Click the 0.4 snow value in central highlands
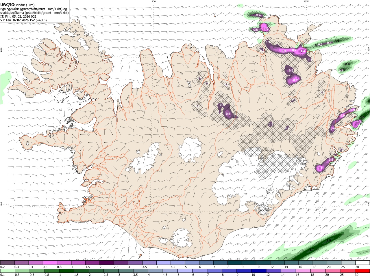The image size is (370, 277). pos(228,114)
